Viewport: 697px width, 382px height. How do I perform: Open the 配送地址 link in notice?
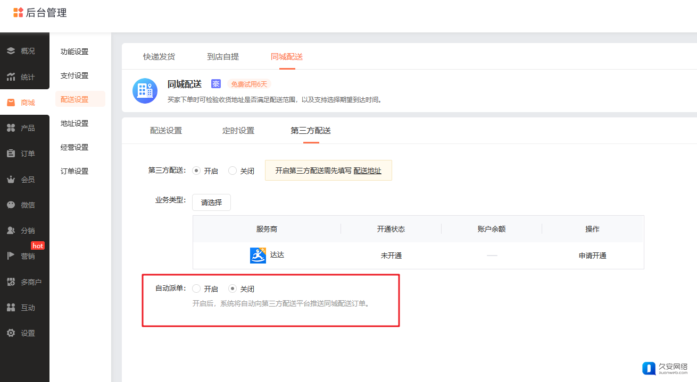pyautogui.click(x=367, y=171)
